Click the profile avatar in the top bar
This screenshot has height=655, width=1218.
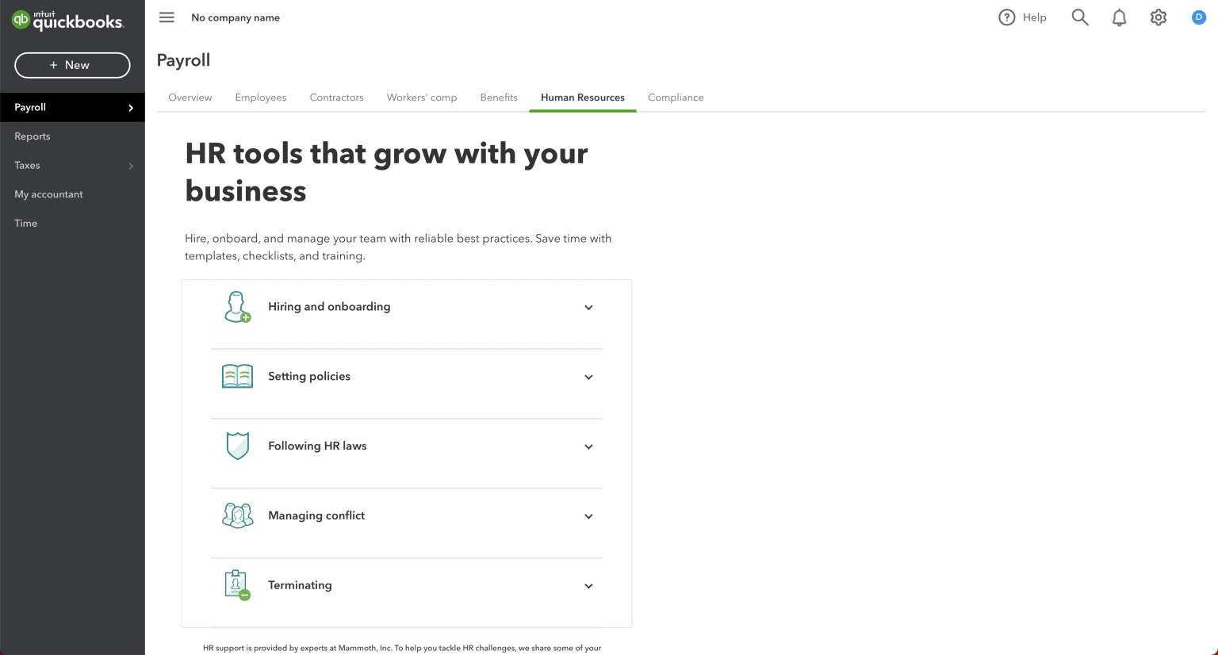pos(1198,17)
